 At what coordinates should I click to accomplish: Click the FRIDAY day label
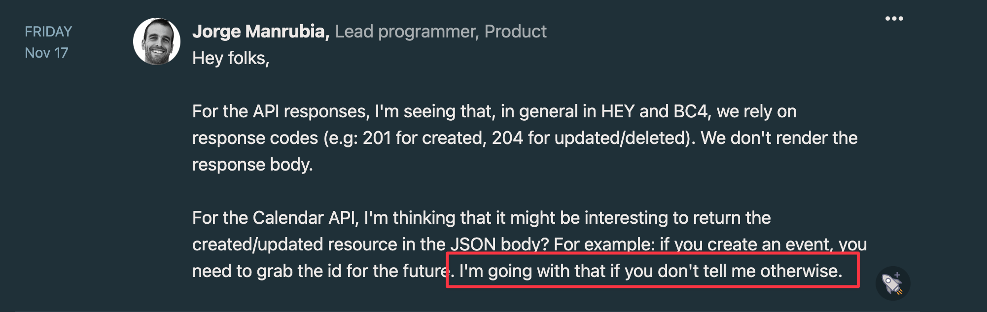pyautogui.click(x=48, y=32)
